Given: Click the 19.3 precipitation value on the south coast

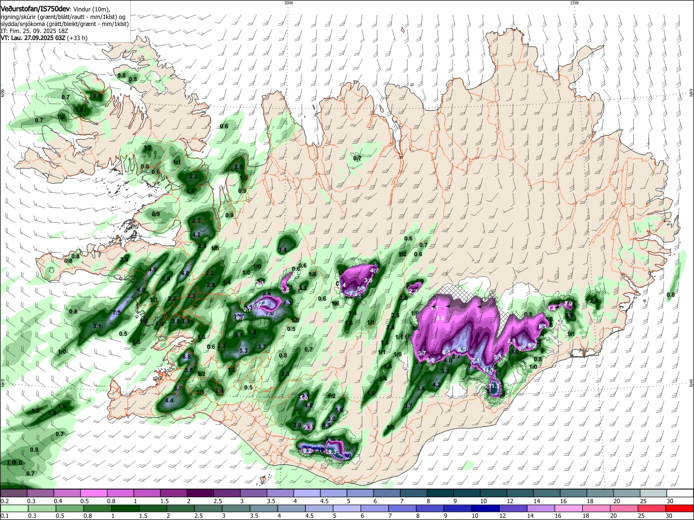Looking at the screenshot, I should (x=331, y=452).
